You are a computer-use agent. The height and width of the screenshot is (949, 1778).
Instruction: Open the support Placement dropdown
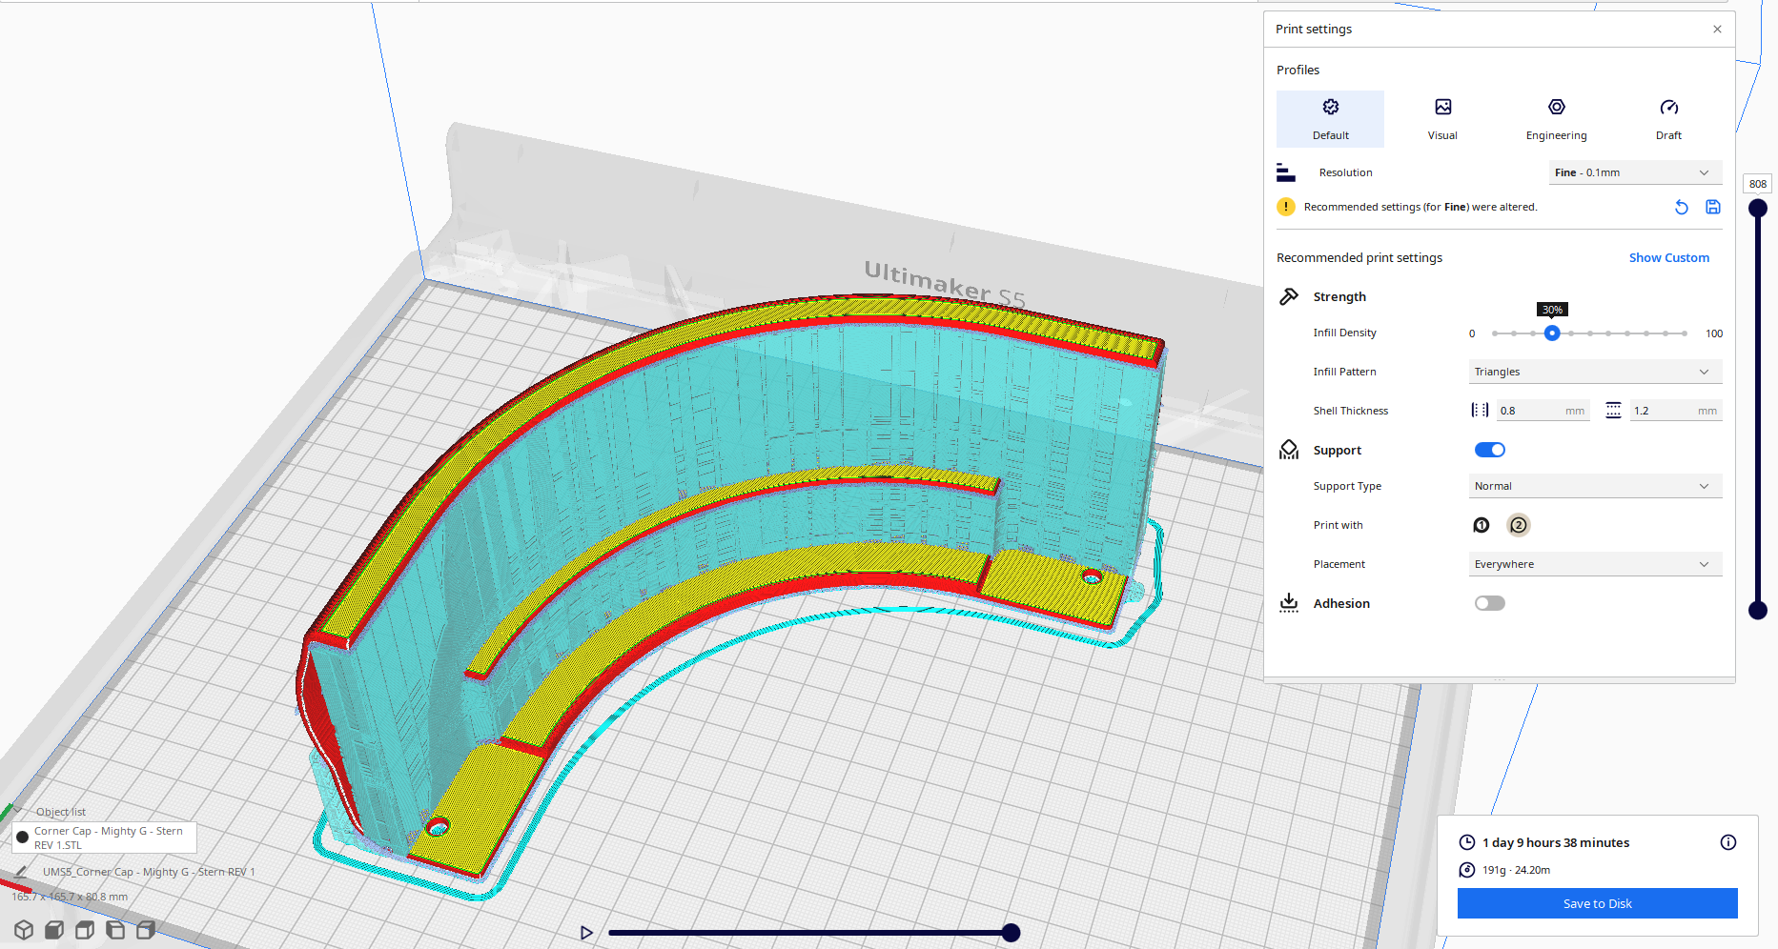click(1594, 564)
